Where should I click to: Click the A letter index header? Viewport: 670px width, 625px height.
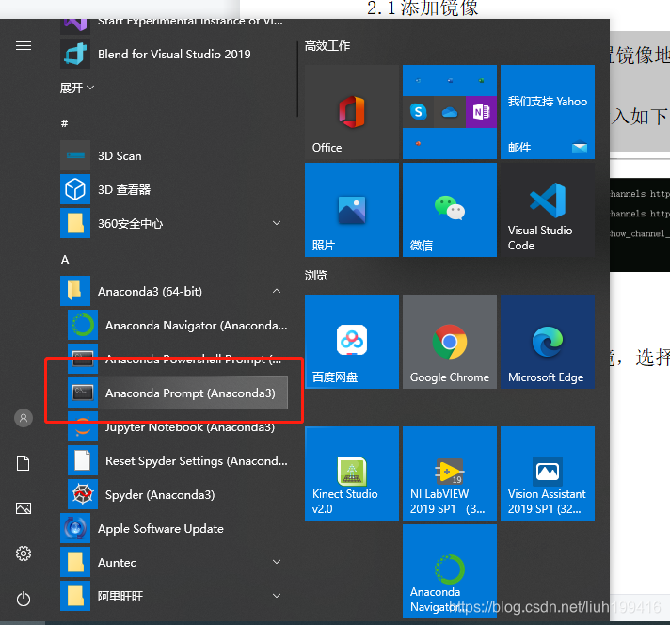coord(65,260)
